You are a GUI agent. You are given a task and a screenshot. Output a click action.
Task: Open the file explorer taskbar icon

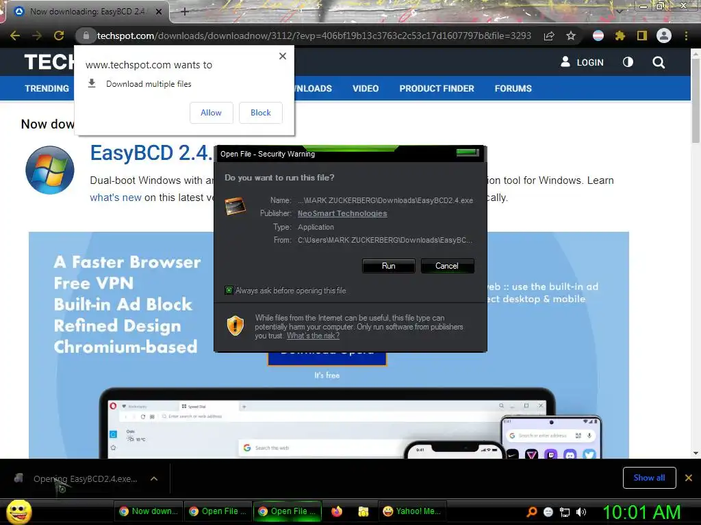tap(364, 511)
